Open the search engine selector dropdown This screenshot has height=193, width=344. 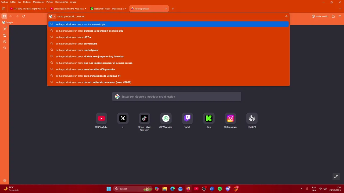tap(52, 16)
